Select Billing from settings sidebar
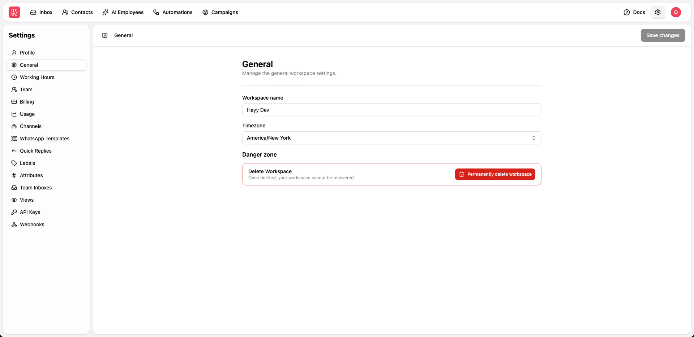 [27, 102]
